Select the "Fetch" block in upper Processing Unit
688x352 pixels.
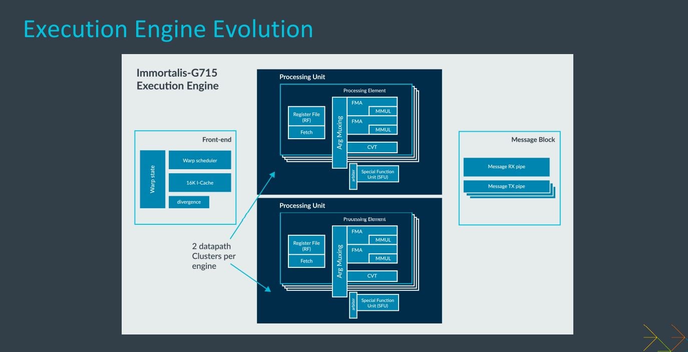pyautogui.click(x=306, y=132)
